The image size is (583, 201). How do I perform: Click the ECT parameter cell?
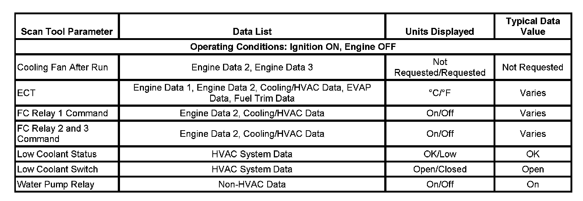pyautogui.click(x=26, y=93)
